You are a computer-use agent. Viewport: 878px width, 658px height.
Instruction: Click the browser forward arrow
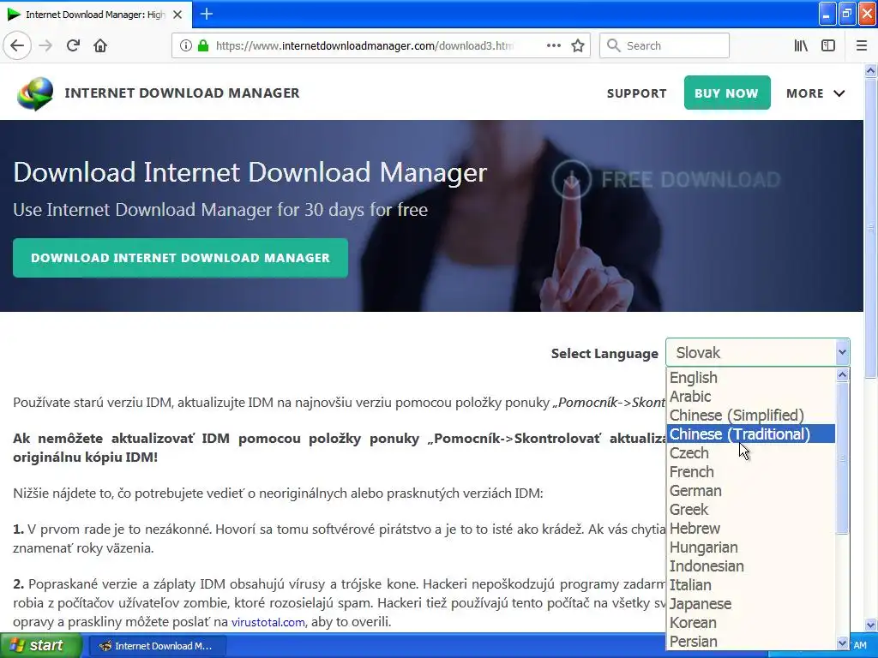(45, 46)
